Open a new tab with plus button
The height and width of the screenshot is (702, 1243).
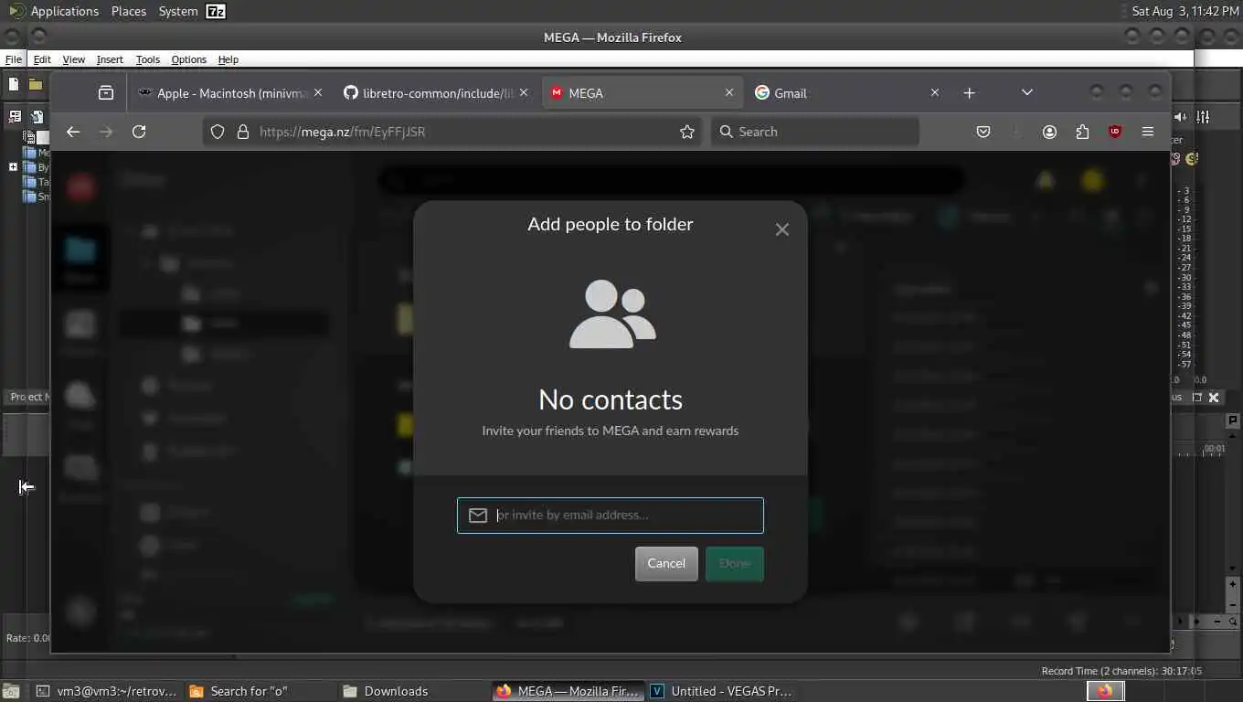coord(969,92)
